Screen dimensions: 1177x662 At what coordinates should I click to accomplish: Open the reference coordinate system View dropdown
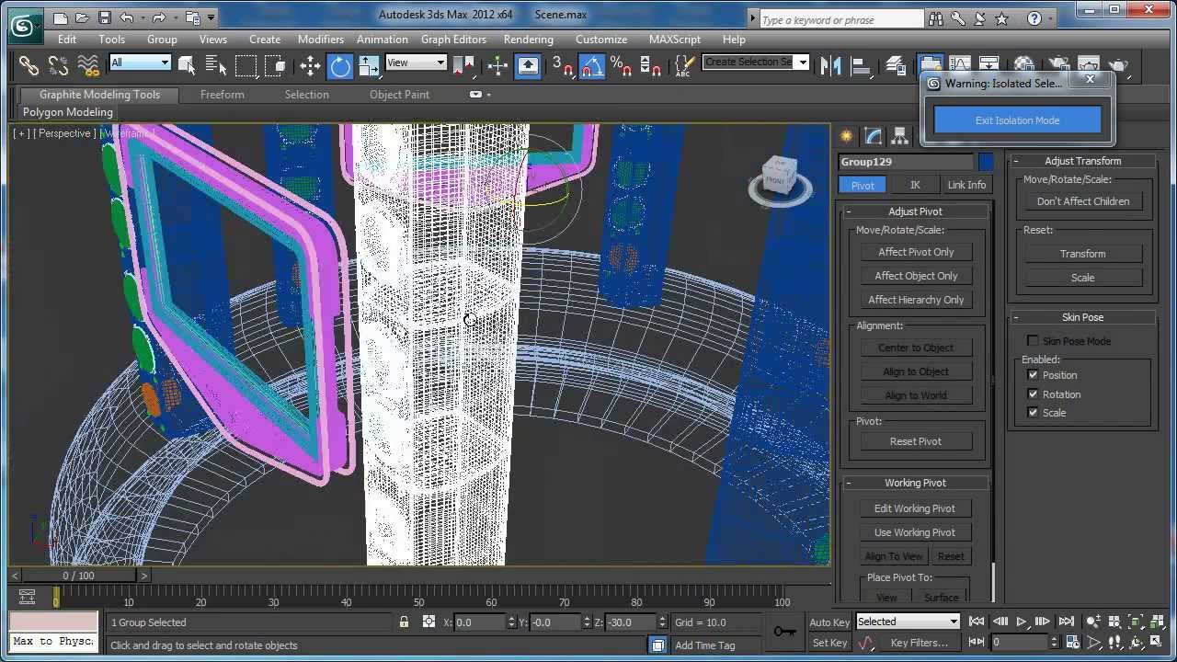(416, 63)
